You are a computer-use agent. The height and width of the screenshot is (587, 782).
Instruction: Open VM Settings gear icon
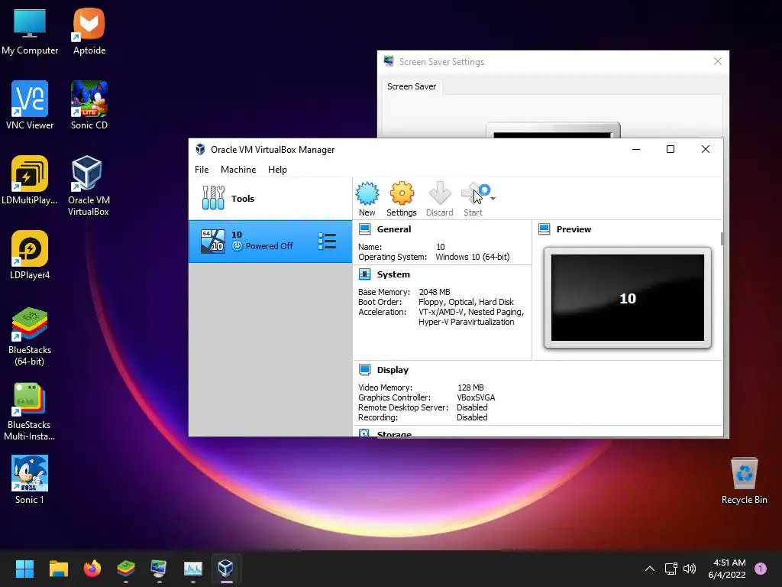click(402, 193)
